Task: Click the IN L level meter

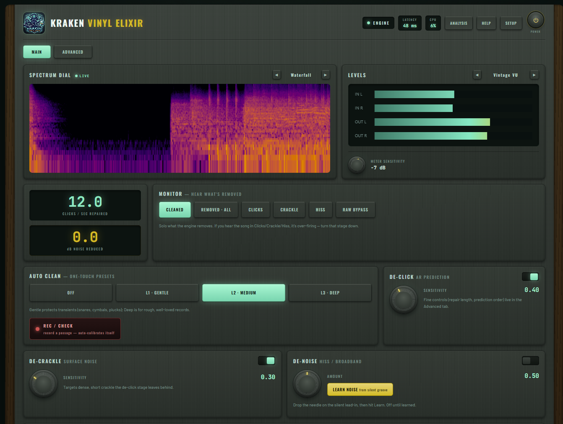Action: pyautogui.click(x=454, y=94)
